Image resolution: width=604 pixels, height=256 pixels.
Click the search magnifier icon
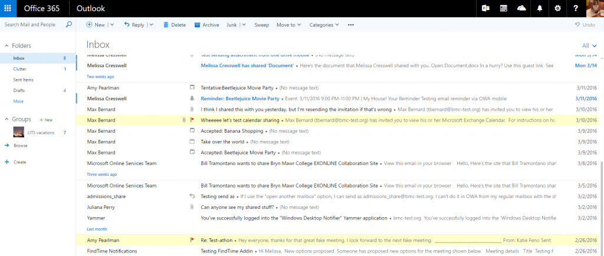click(x=68, y=25)
